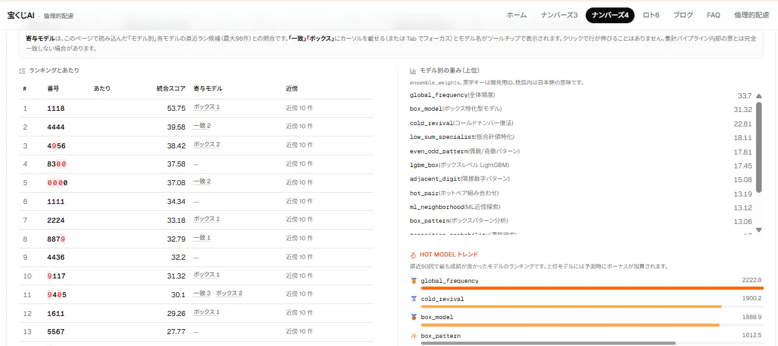Click box_model(ボックス特化型モデル) weight entry
The height and width of the screenshot is (346, 778).
pyautogui.click(x=457, y=109)
